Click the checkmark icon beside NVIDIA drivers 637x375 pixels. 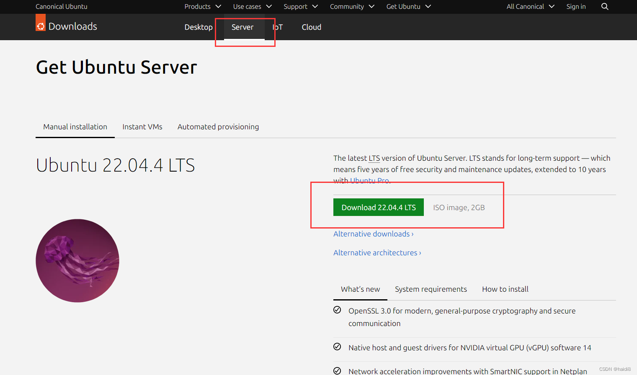point(337,347)
